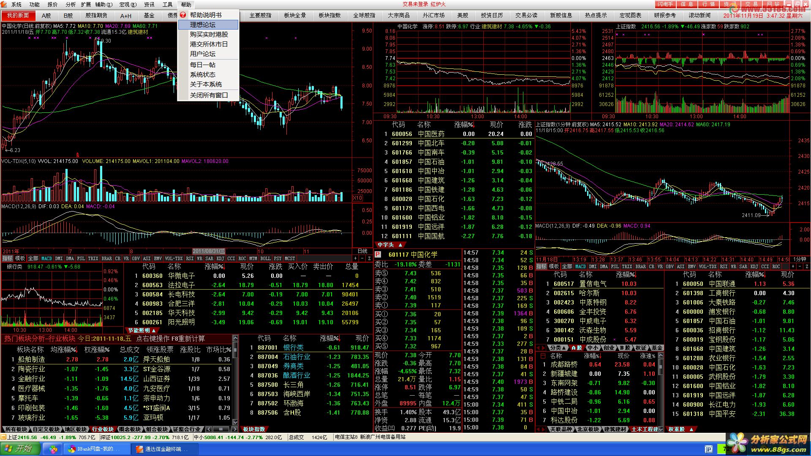Open the 1分钟 period selector on the index chart

[x=800, y=259]
